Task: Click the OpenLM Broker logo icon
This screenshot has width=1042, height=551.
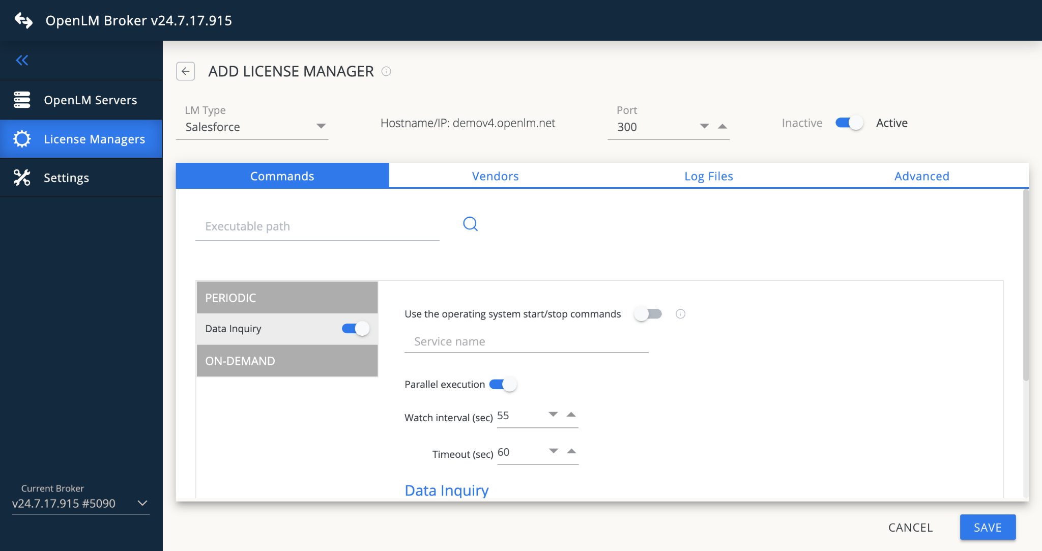Action: pyautogui.click(x=22, y=20)
